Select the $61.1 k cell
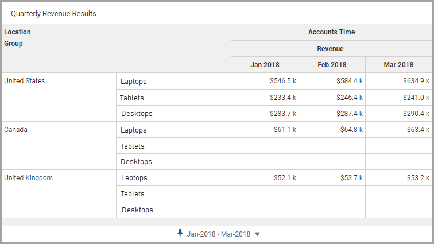Screen dimensions: 434x244 [265, 130]
